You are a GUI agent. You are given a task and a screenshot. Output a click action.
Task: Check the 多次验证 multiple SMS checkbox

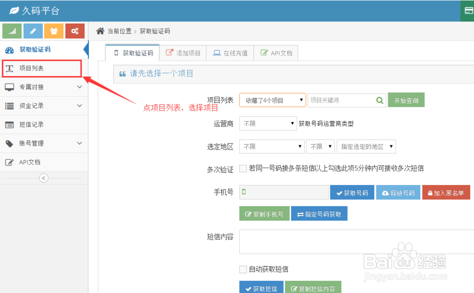pos(243,169)
